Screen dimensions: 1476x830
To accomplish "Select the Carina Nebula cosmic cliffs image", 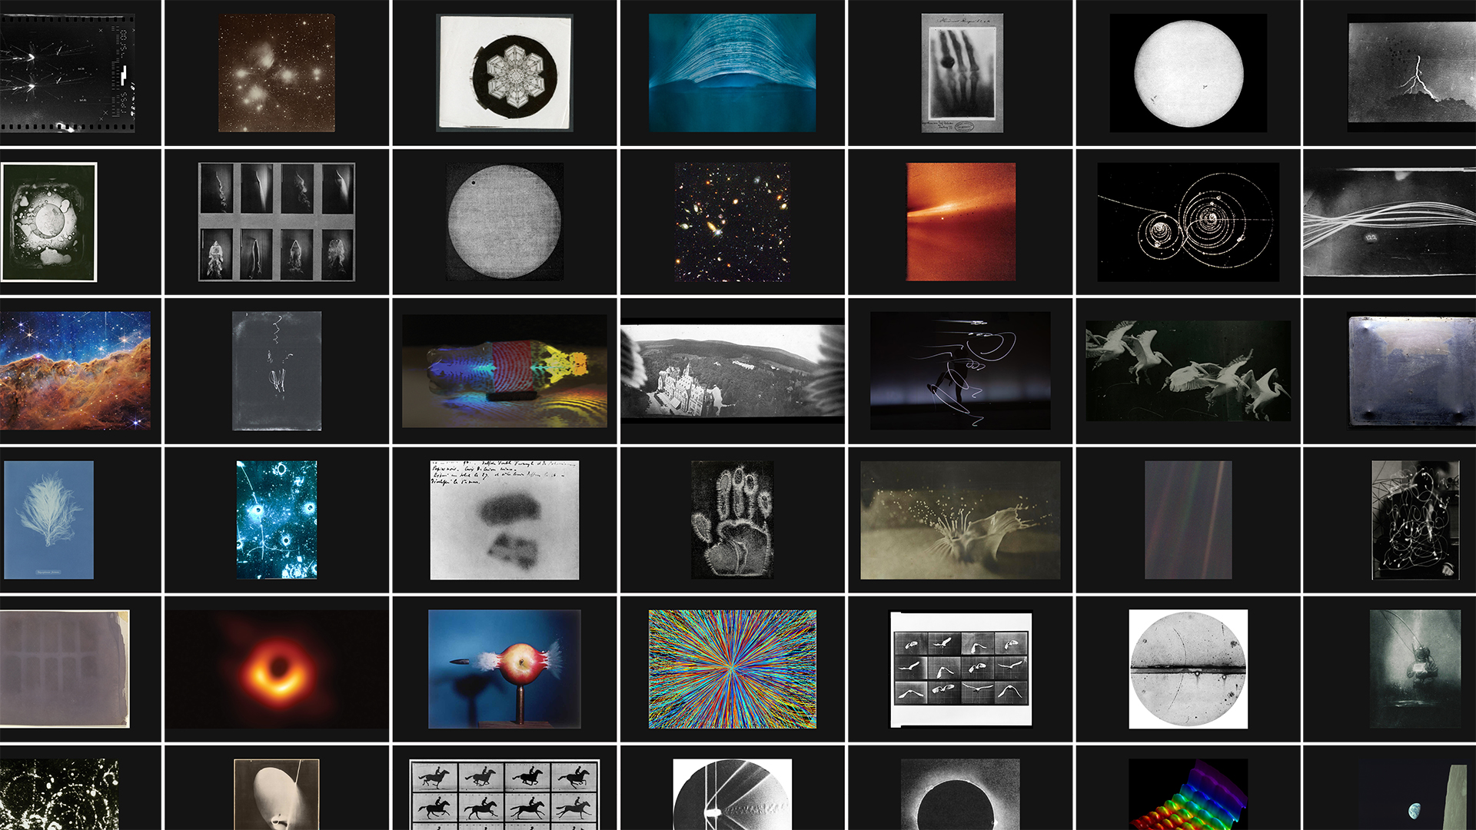I will [x=75, y=370].
